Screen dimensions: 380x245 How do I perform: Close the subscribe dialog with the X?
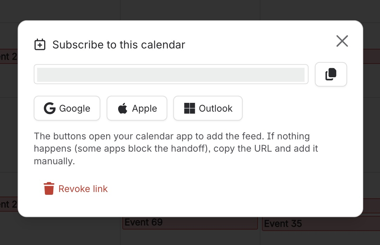click(342, 41)
